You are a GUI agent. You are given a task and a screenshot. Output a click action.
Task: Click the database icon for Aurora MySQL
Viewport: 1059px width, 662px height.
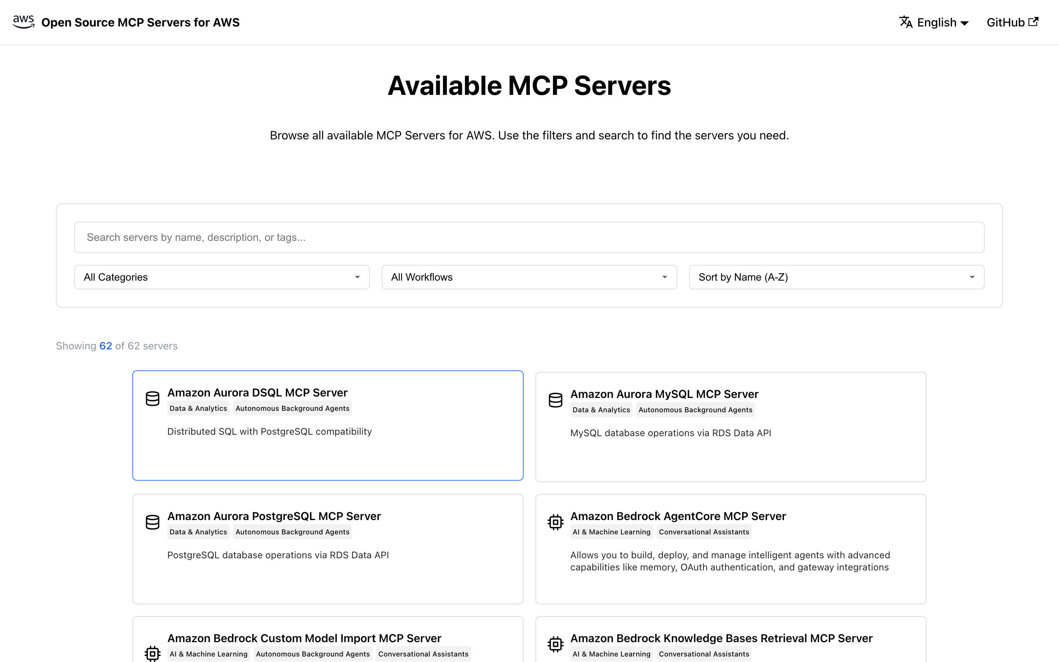click(x=555, y=400)
